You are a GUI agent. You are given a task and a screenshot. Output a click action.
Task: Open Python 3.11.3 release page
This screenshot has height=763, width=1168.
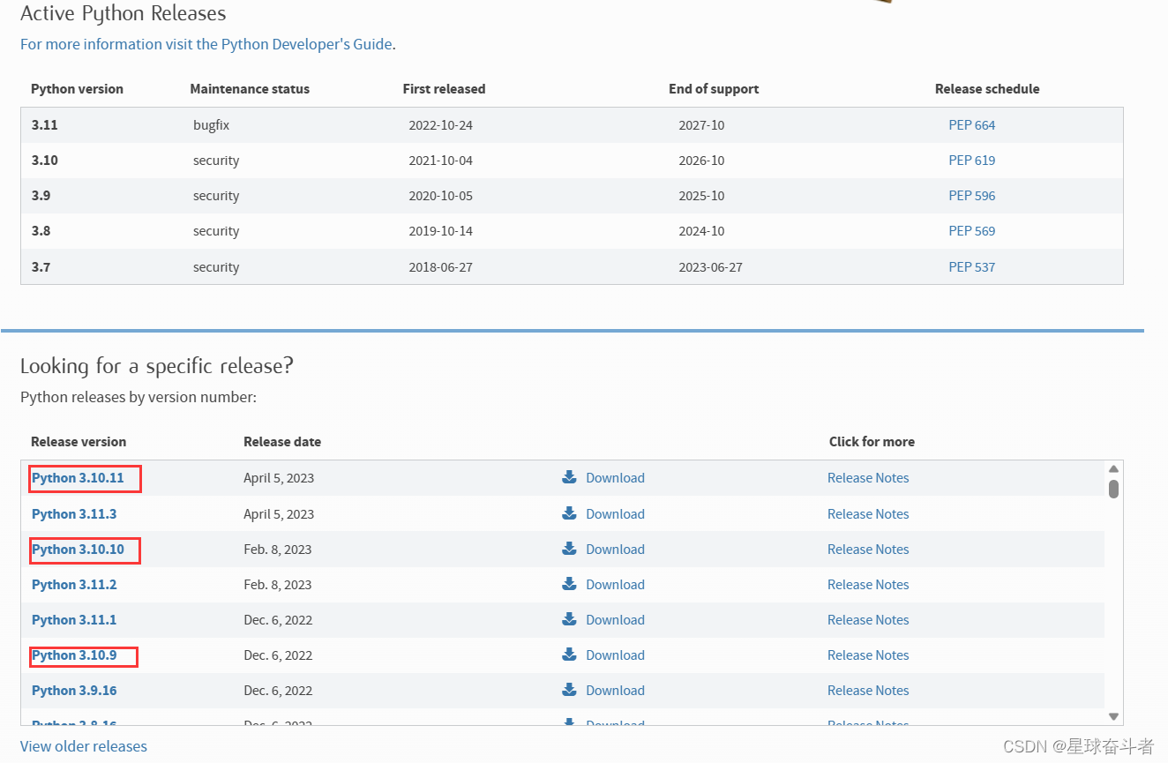pyautogui.click(x=74, y=513)
